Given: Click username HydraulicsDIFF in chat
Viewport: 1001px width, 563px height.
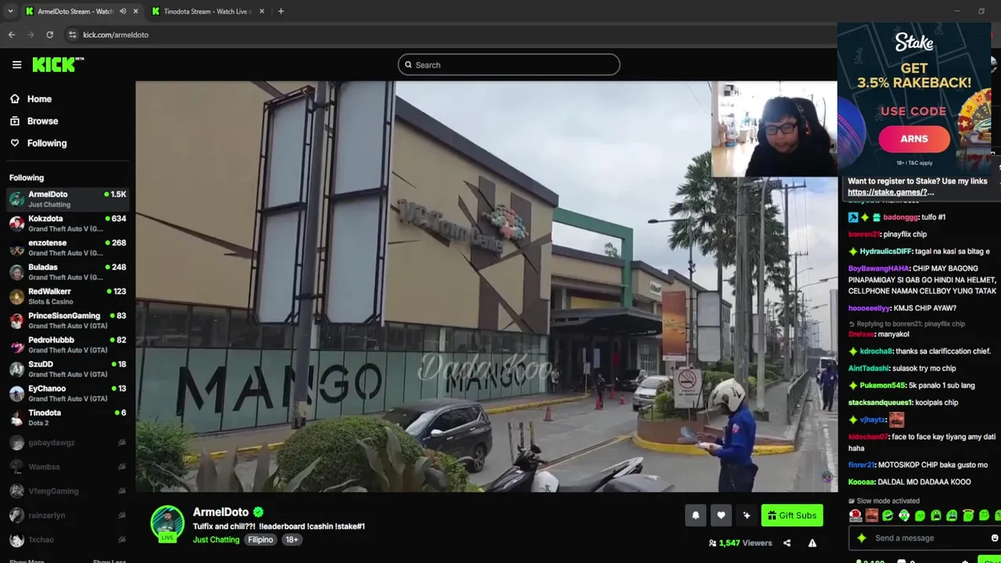Looking at the screenshot, I should click(886, 252).
